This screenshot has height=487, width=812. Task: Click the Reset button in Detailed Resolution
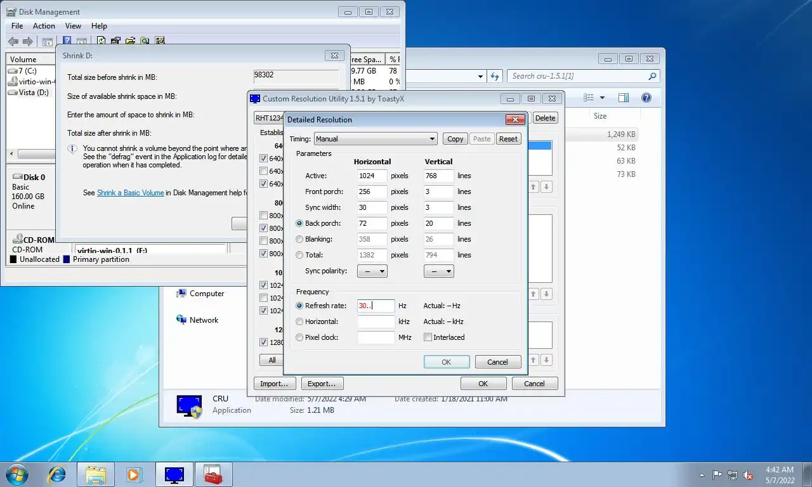[x=508, y=139]
